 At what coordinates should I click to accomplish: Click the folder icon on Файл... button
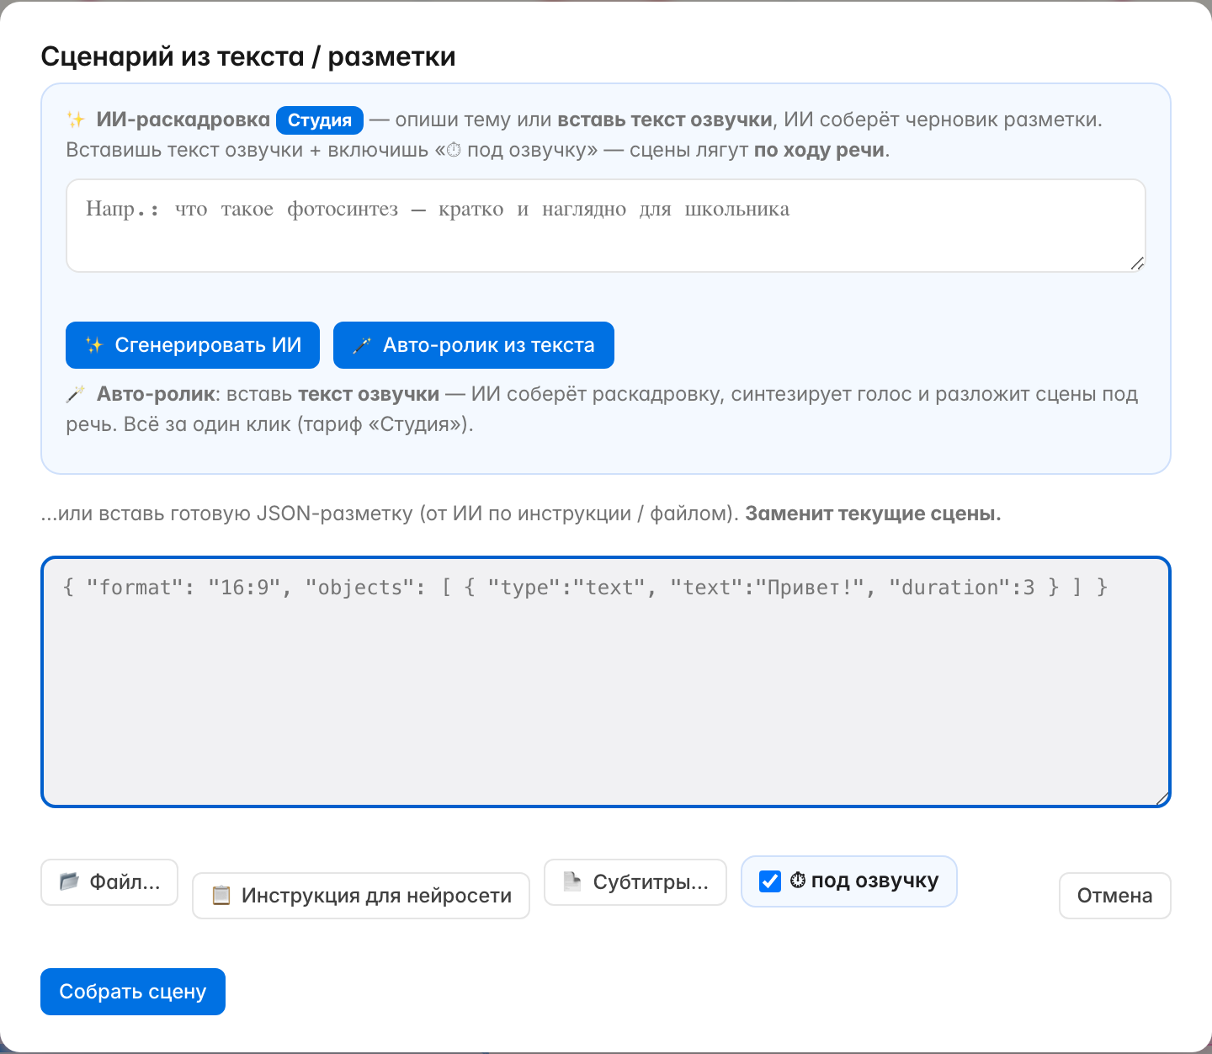pyautogui.click(x=69, y=881)
